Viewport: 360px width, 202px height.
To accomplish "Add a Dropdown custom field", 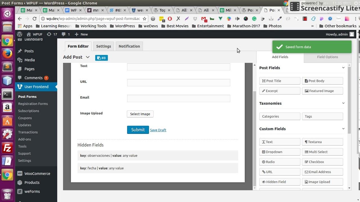I will (x=280, y=152).
